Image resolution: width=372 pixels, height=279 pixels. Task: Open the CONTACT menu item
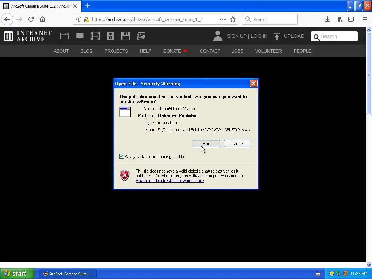point(210,51)
